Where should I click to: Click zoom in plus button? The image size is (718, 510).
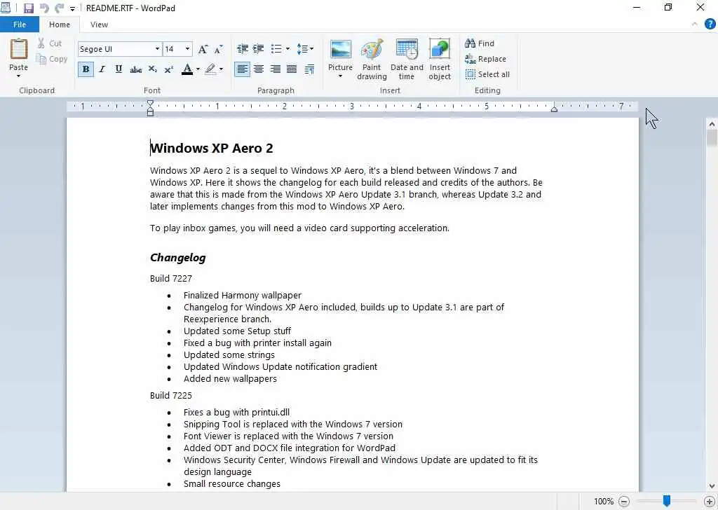point(710,502)
